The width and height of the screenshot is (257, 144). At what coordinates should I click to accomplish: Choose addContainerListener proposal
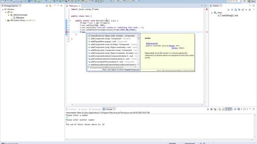coord(112,59)
